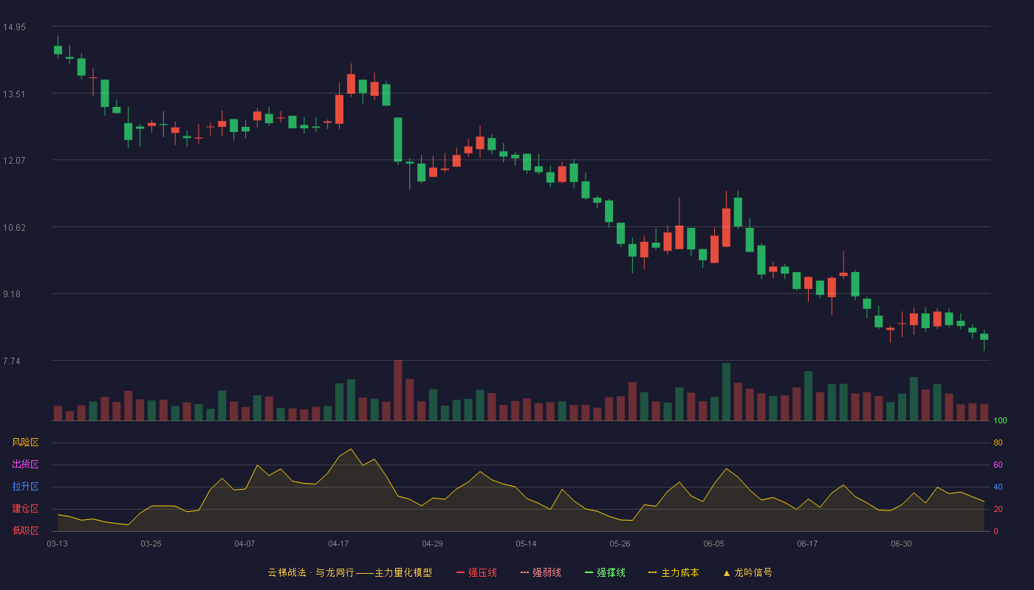This screenshot has width=1034, height=590.
Task: Click the orange 80 indicator axis value
Action: tap(998, 442)
